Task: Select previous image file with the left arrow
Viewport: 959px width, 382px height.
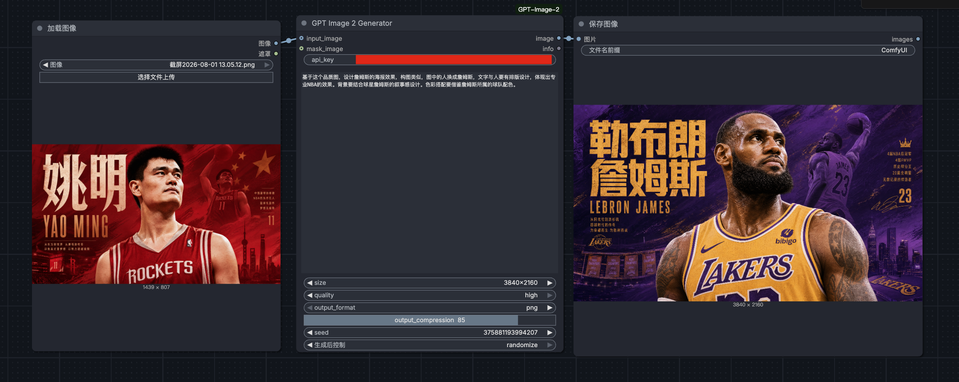Action: point(45,65)
